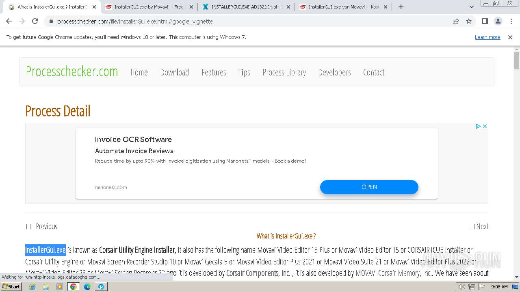Click the address bar URL
The width and height of the screenshot is (520, 292).
point(135,21)
